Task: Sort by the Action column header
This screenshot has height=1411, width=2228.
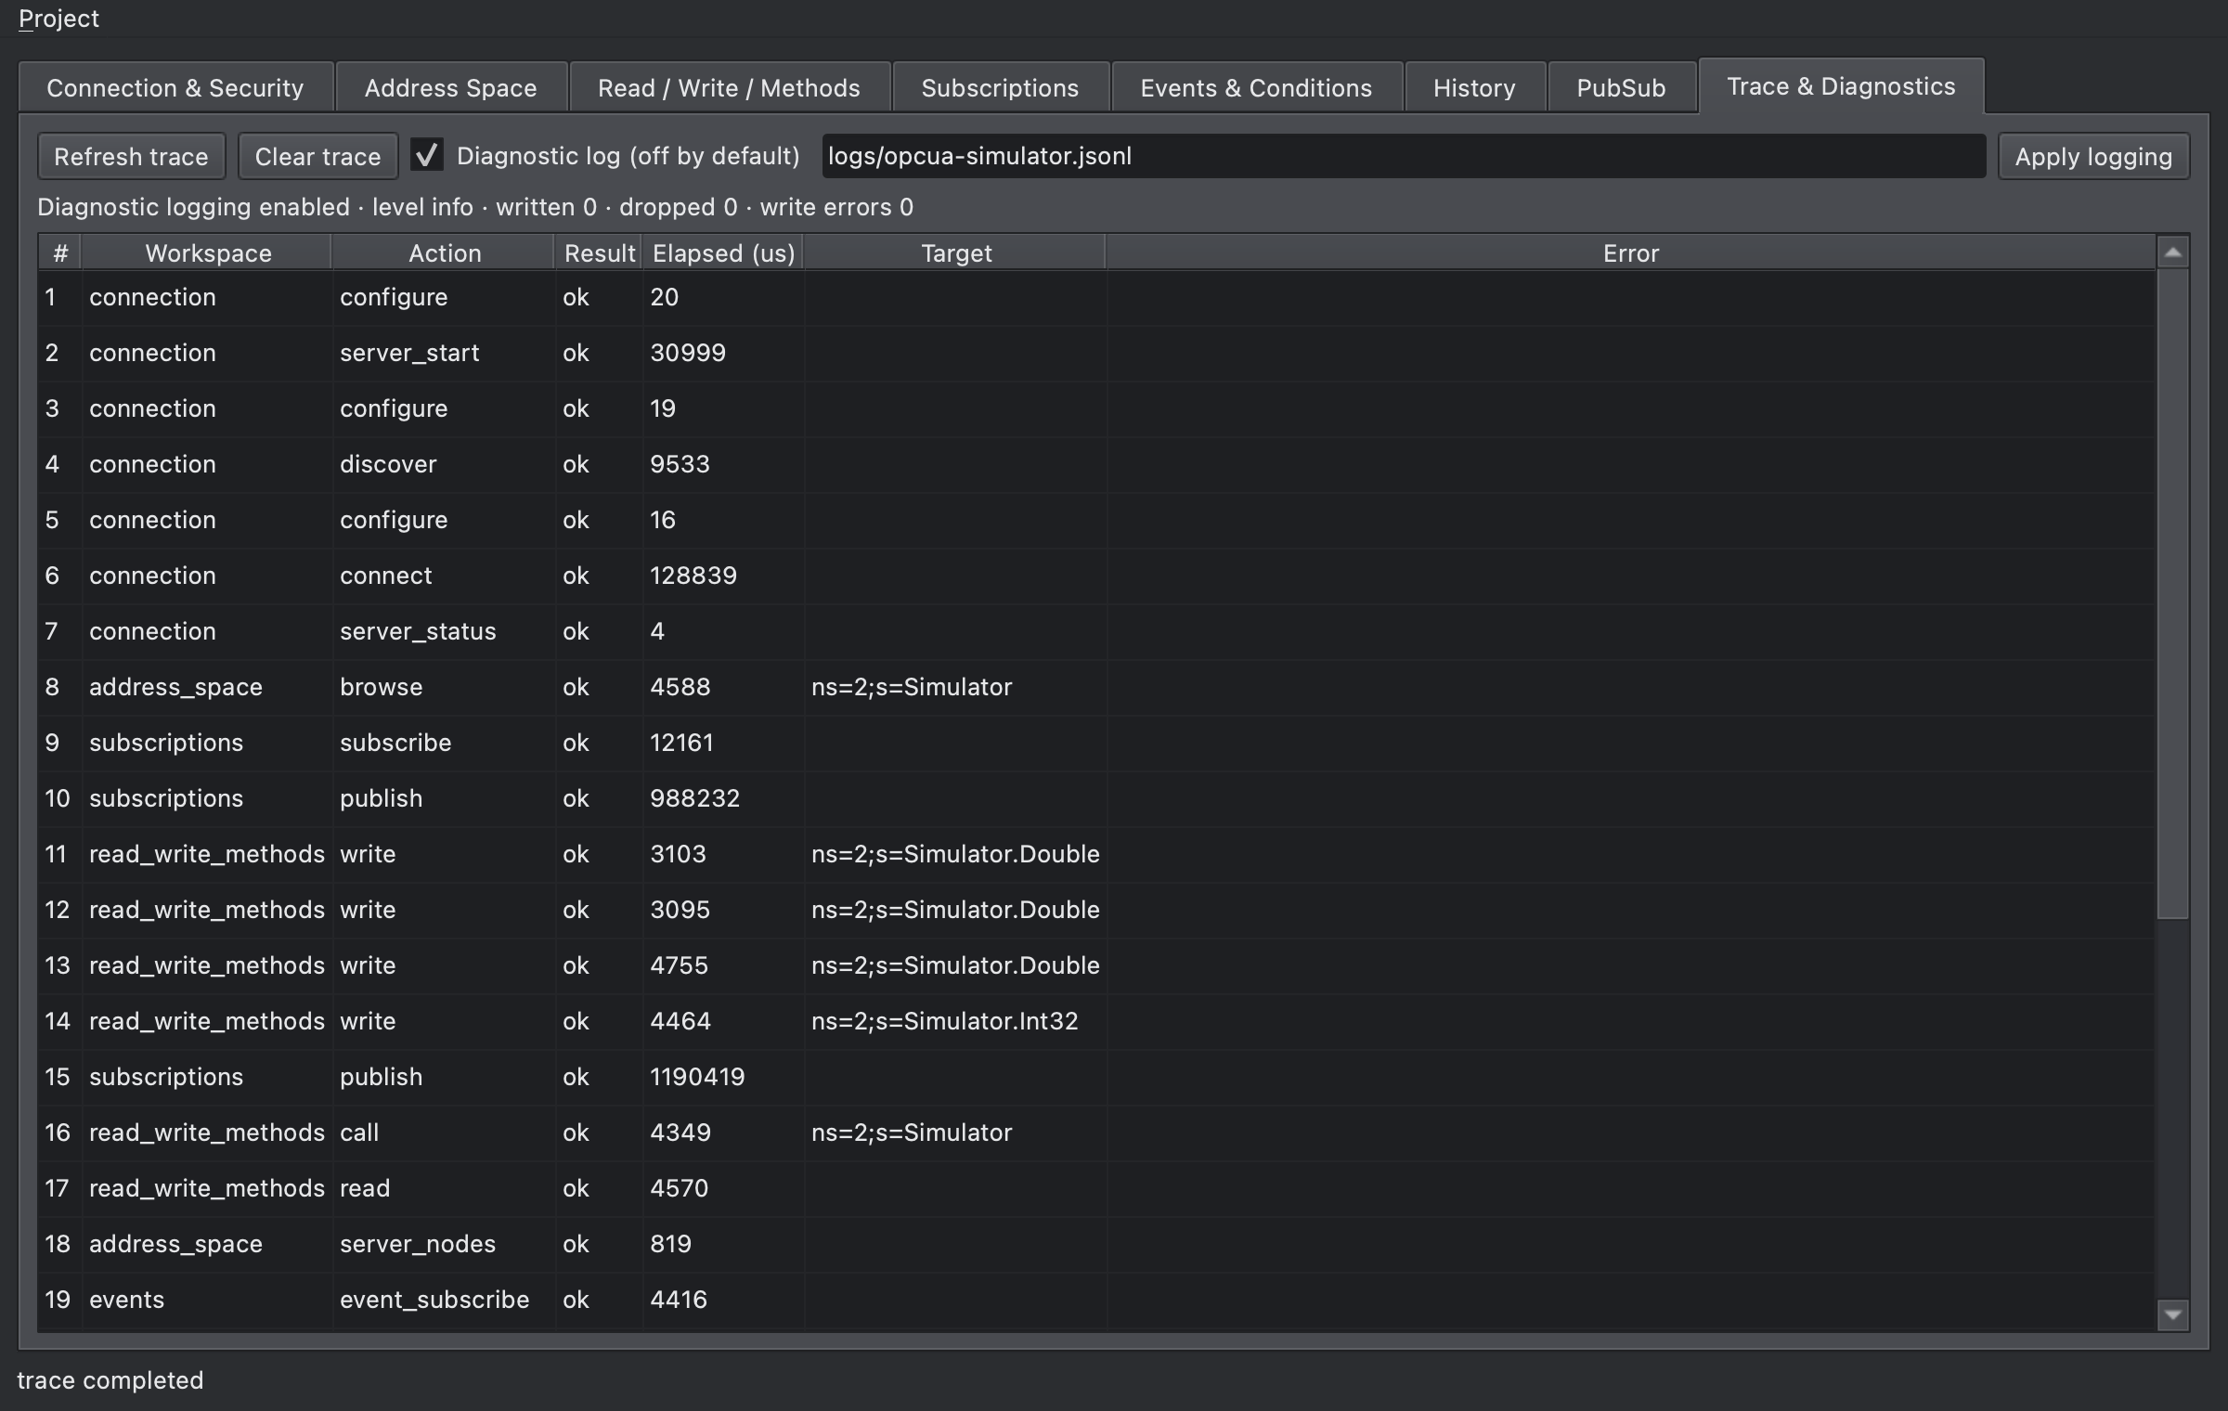Action: 444,253
